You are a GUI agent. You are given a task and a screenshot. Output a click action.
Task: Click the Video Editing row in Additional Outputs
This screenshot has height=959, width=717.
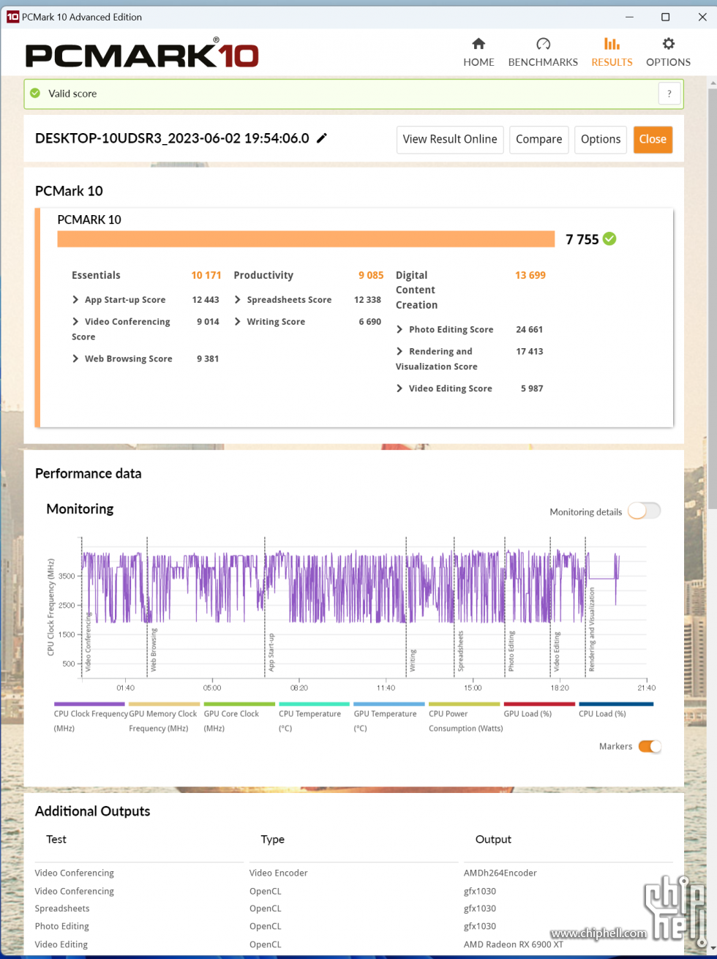pos(353,944)
